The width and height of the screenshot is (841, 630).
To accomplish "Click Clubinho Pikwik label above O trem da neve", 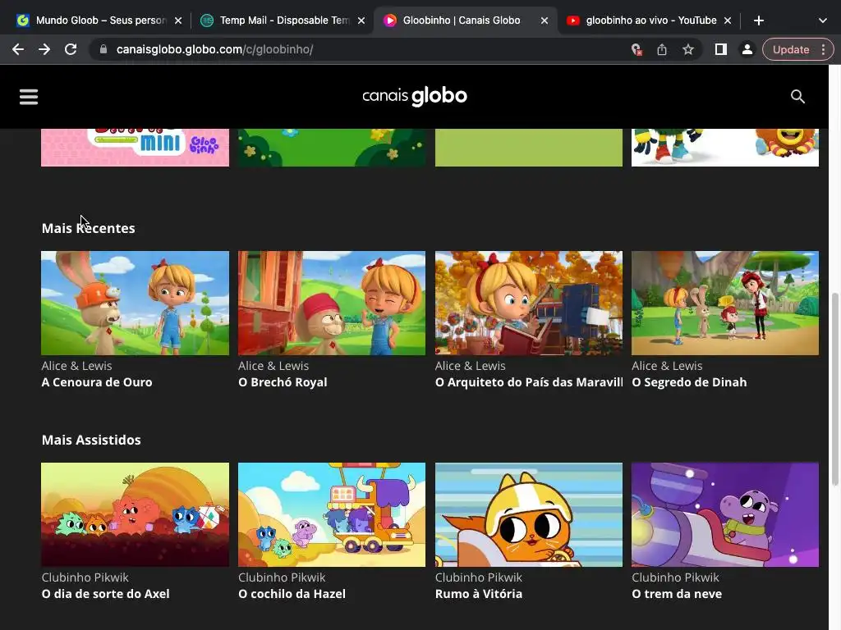I will pyautogui.click(x=675, y=577).
